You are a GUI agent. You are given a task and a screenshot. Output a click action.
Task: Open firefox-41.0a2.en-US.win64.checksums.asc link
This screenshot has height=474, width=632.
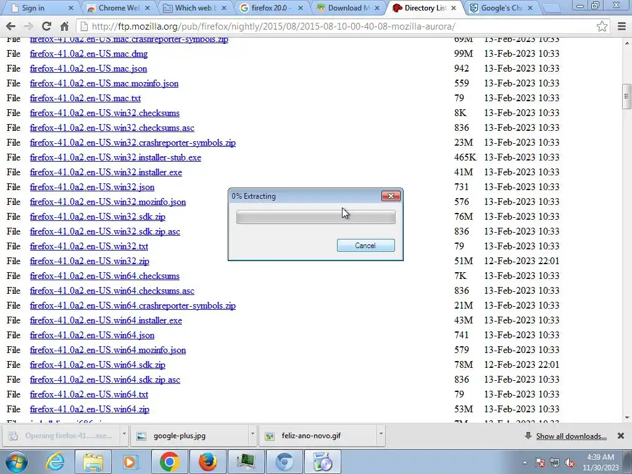pos(112,291)
